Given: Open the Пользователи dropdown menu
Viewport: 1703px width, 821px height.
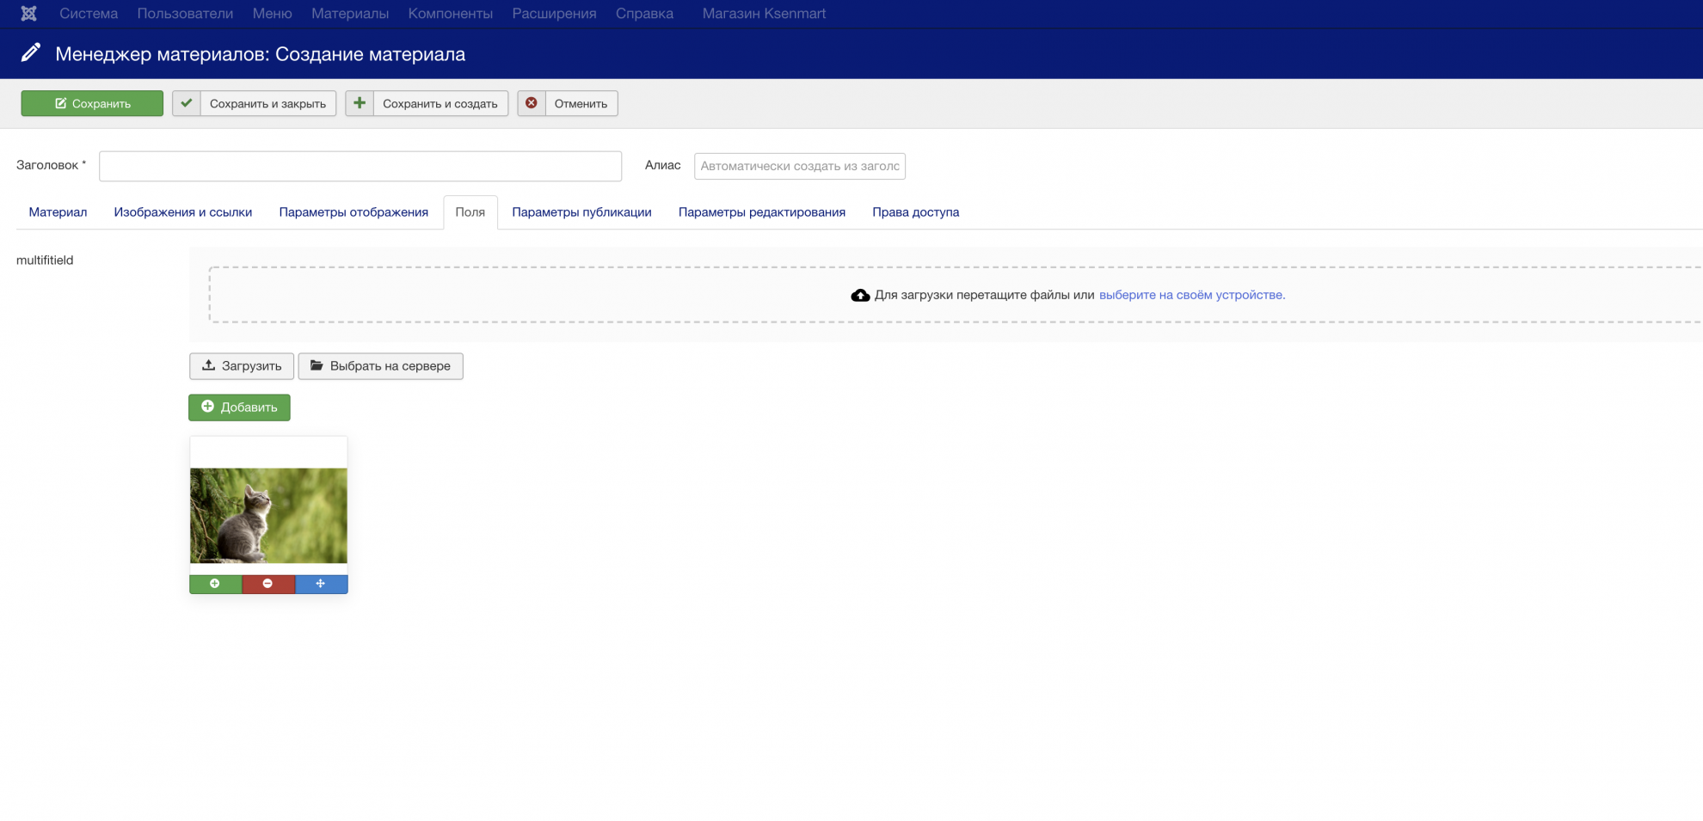Looking at the screenshot, I should pos(185,14).
